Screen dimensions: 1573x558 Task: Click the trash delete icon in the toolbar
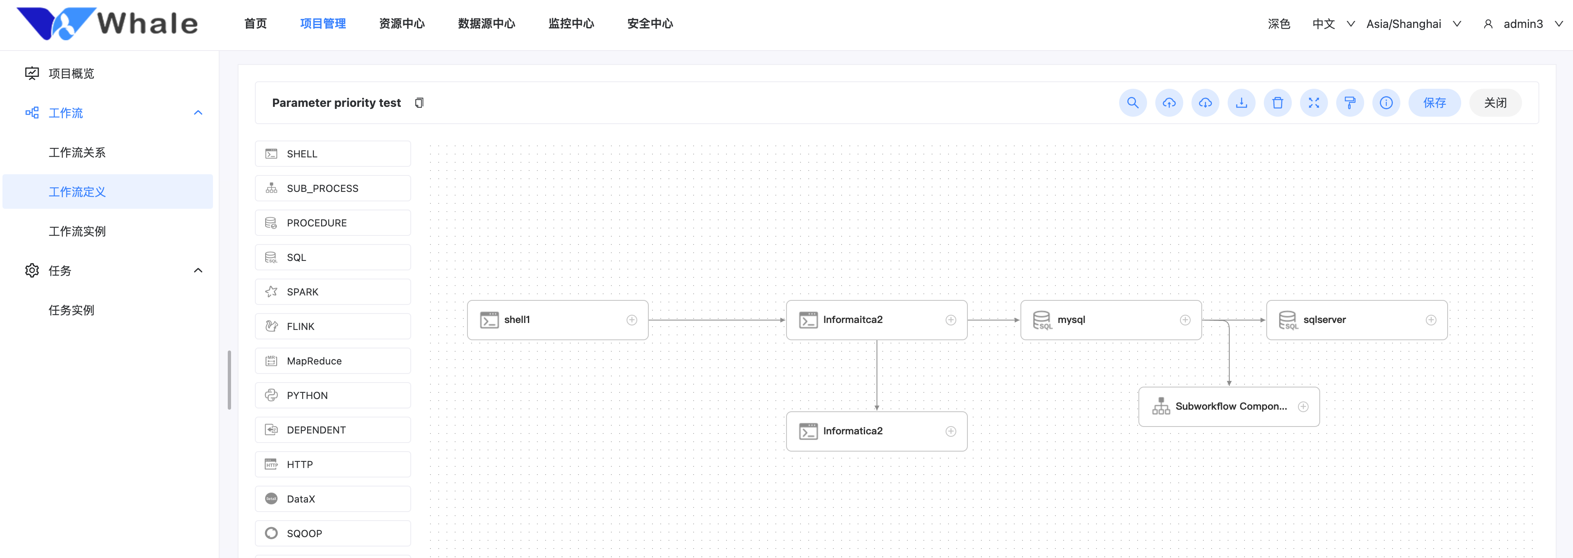[x=1277, y=103]
